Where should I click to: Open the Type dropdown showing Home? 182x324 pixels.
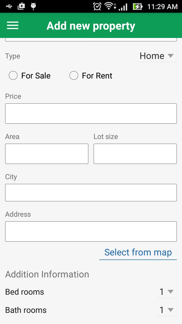pos(157,56)
